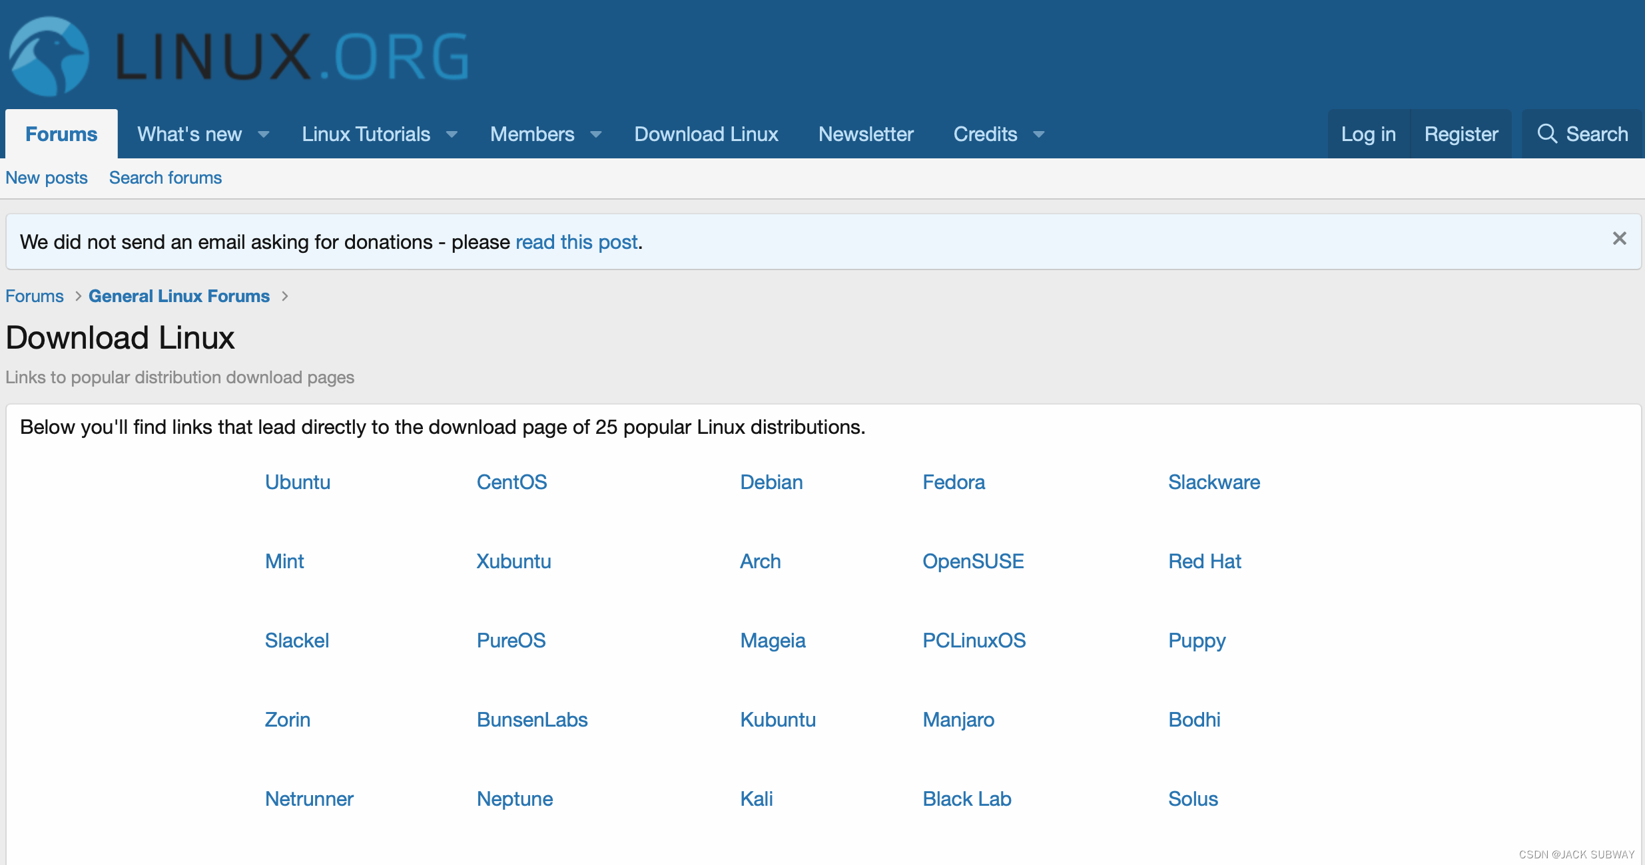Open the Debian download link
The image size is (1645, 865).
[x=771, y=482]
